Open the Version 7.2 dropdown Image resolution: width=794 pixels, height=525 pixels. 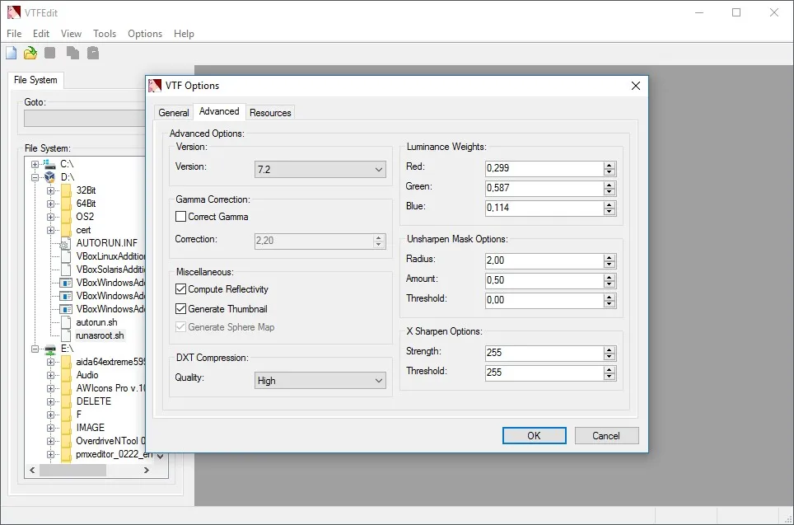click(x=320, y=169)
